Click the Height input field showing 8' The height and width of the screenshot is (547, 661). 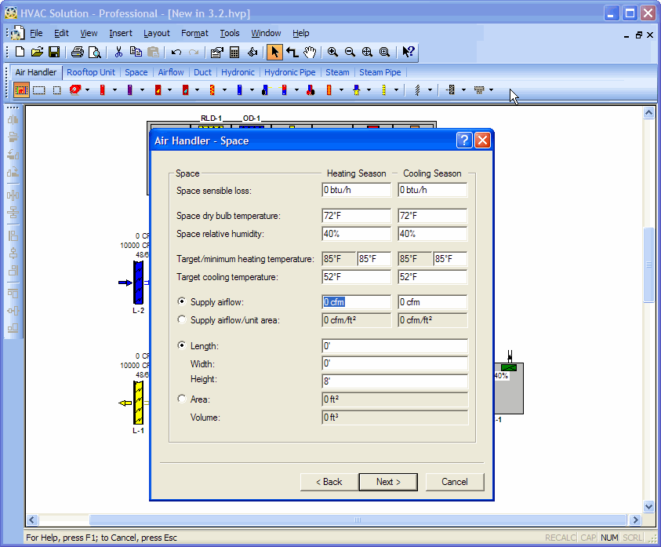394,381
